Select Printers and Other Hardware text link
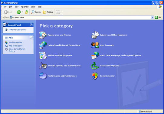The height and width of the screenshot is (114, 164). click(x=113, y=35)
